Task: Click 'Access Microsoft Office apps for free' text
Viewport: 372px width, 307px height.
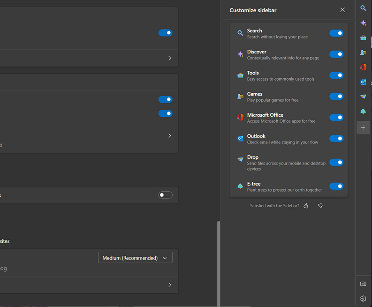Action: (281, 121)
